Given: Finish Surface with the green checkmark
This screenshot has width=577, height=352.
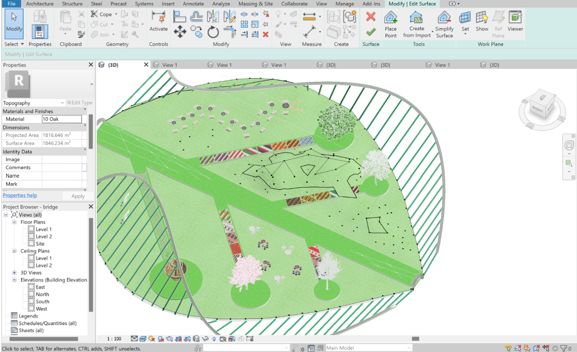Looking at the screenshot, I should point(371,32).
